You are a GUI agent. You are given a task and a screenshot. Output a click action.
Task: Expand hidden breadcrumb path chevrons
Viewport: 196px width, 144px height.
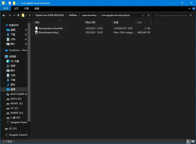[26, 15]
